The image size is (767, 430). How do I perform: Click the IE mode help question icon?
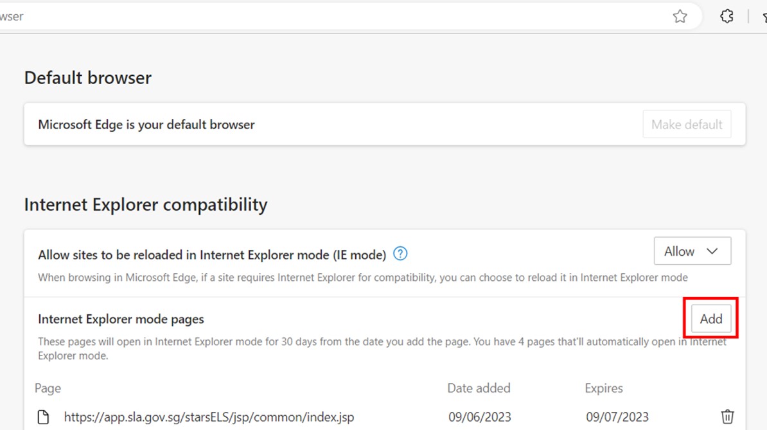pyautogui.click(x=400, y=254)
